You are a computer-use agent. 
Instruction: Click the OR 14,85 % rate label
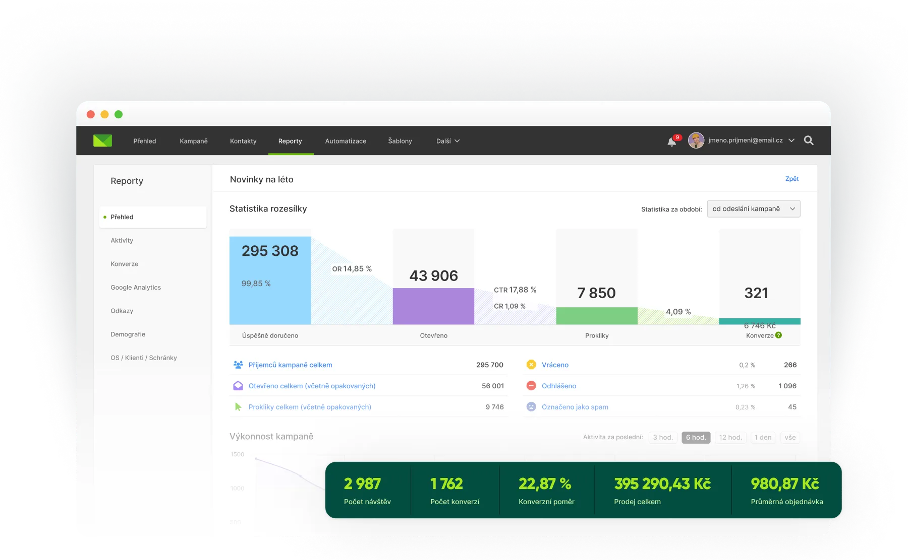pyautogui.click(x=352, y=269)
